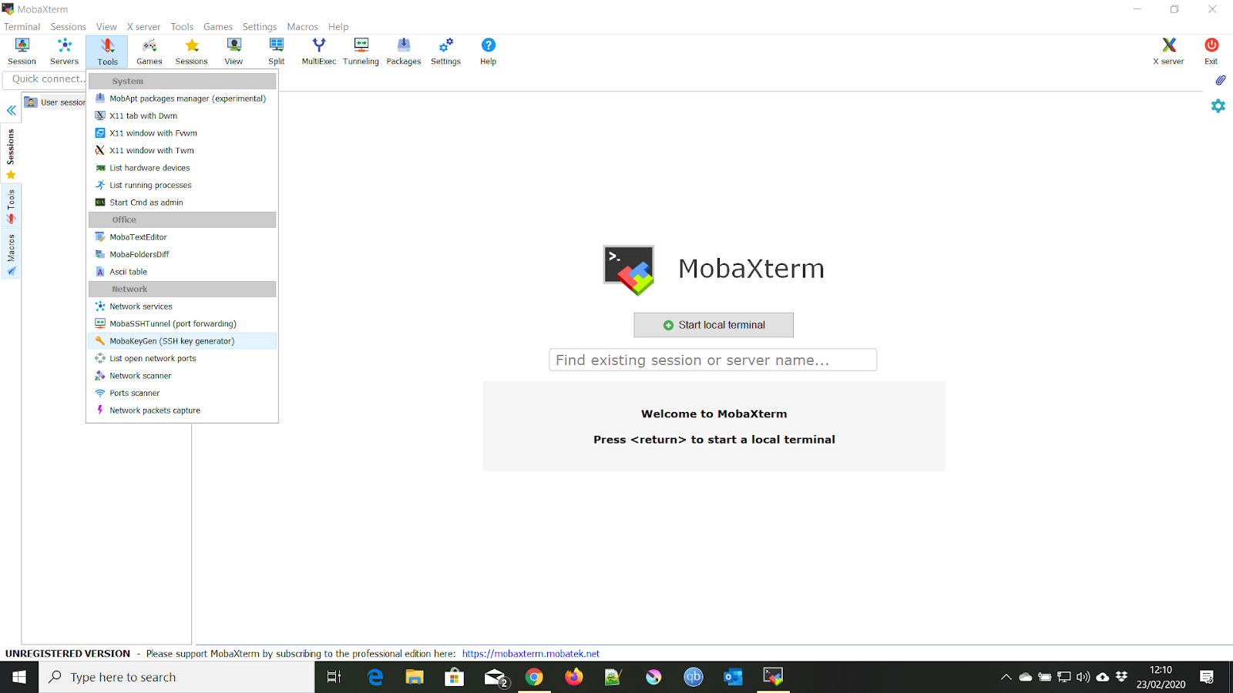The image size is (1233, 693).
Task: Open Firefox from the taskbar
Action: coord(574,677)
